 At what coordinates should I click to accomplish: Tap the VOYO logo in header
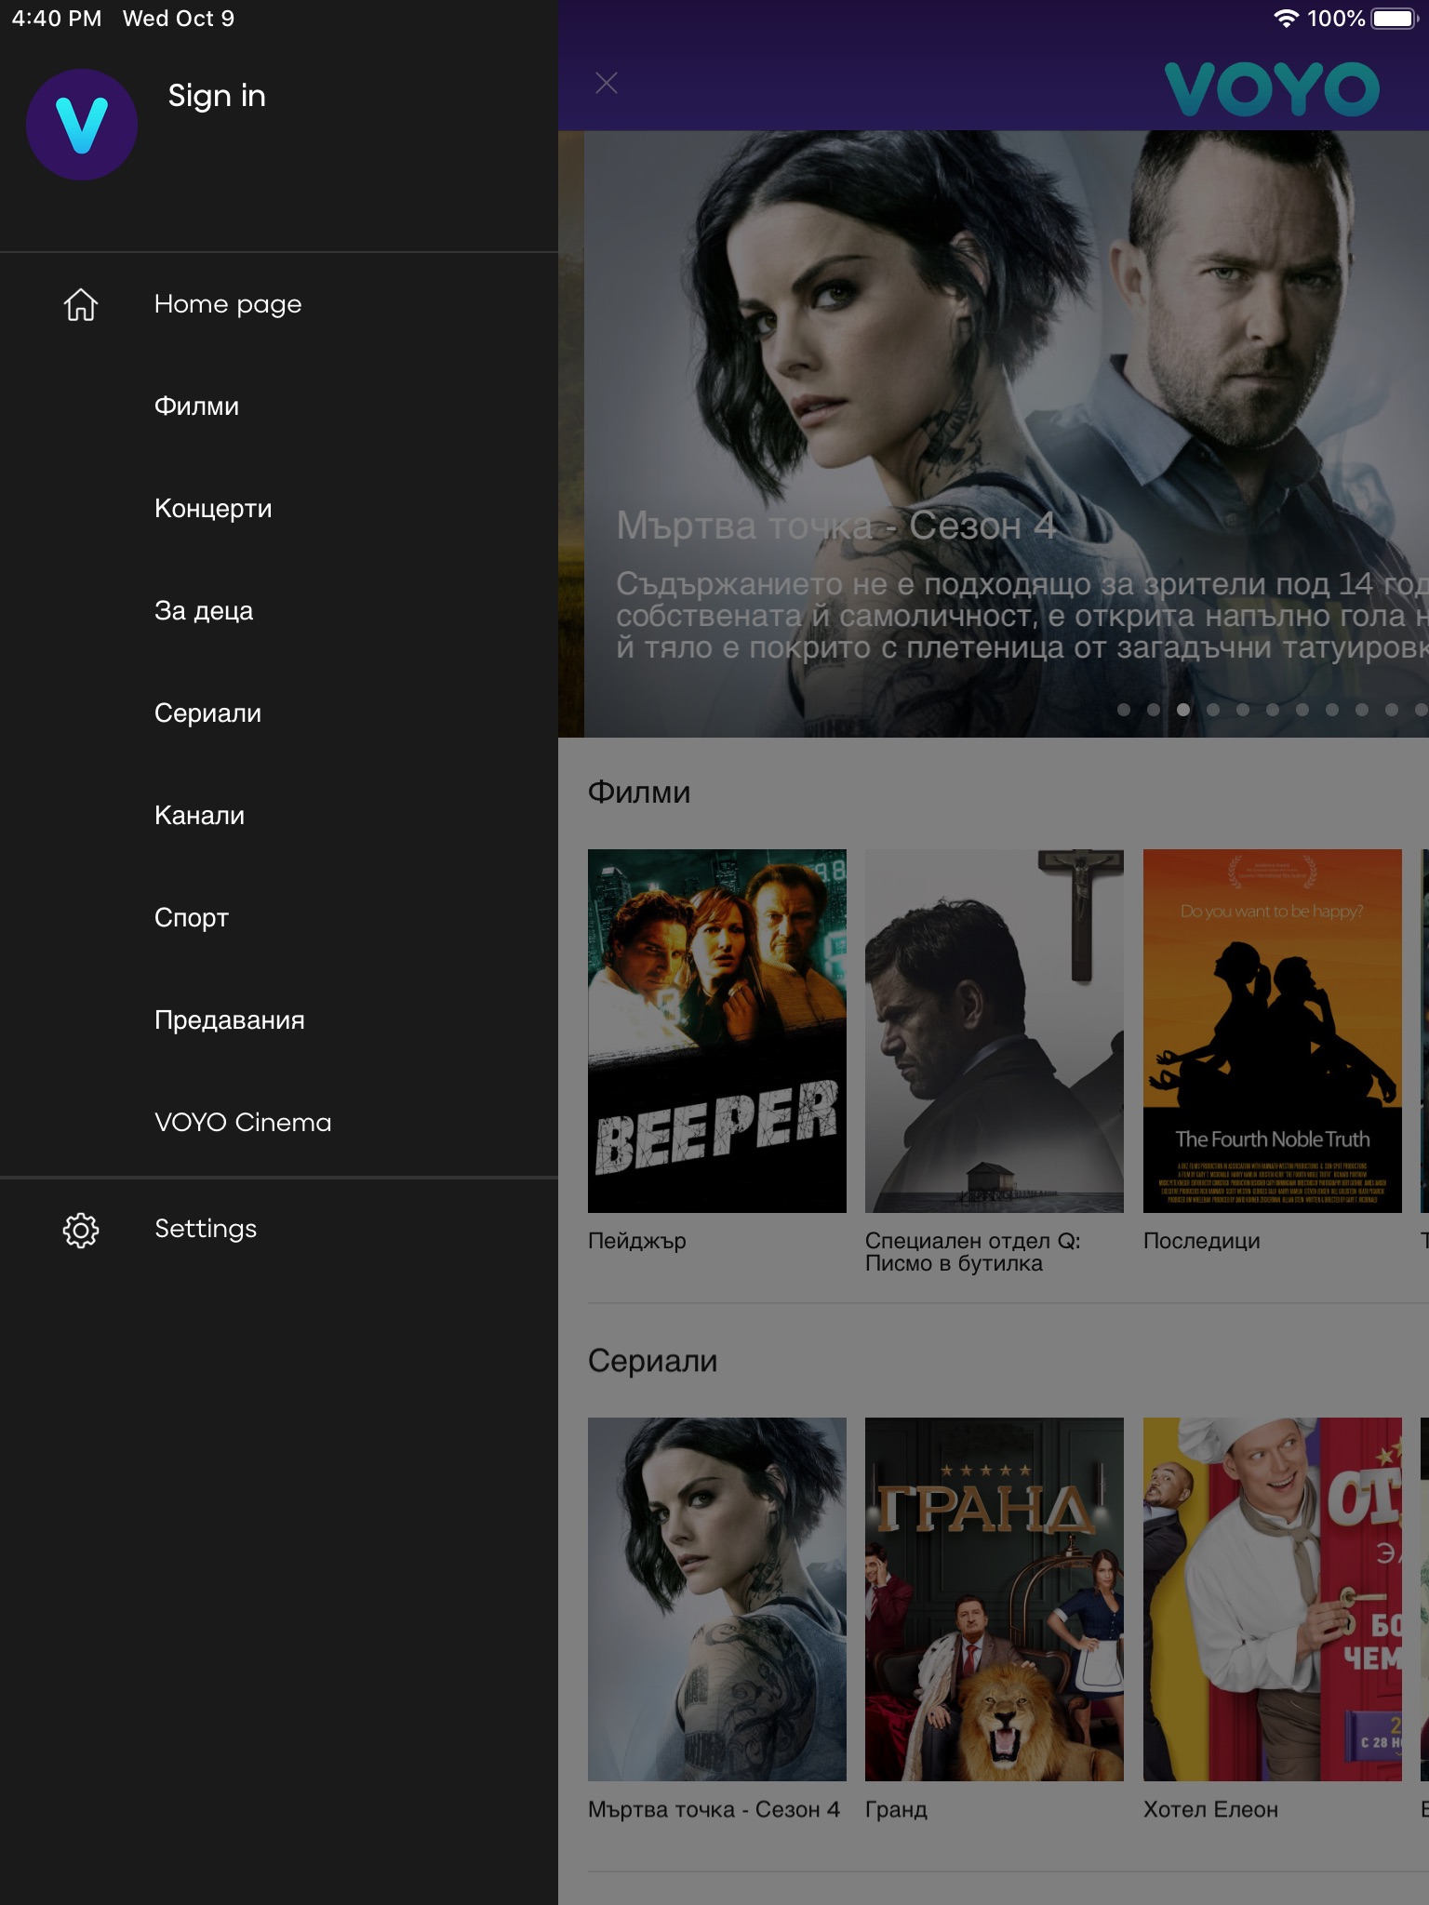click(1272, 89)
